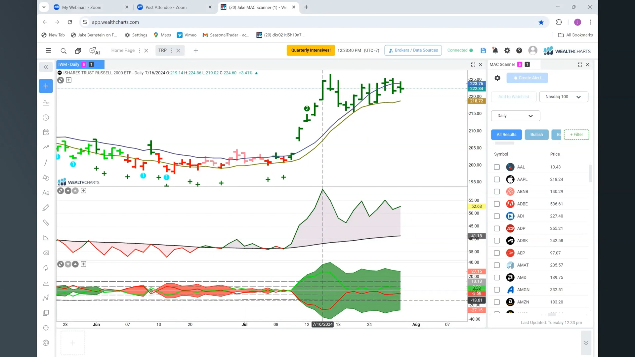Open the Chrome tab search dropdown arrow
The width and height of the screenshot is (635, 357).
[44, 7]
